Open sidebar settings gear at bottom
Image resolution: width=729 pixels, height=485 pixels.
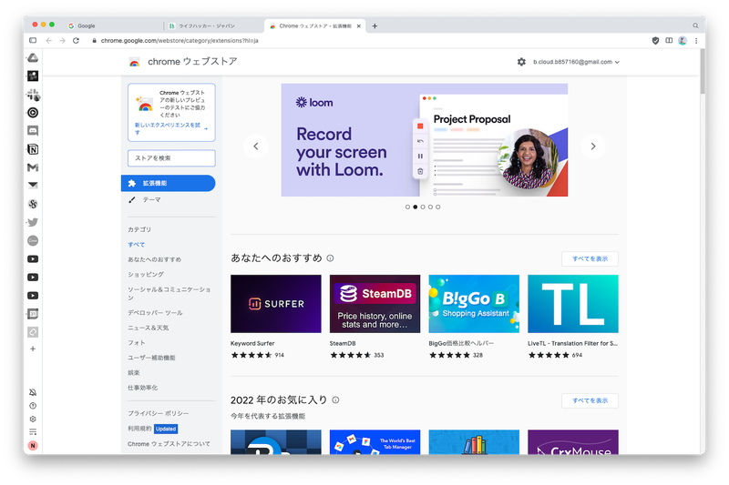coord(33,419)
